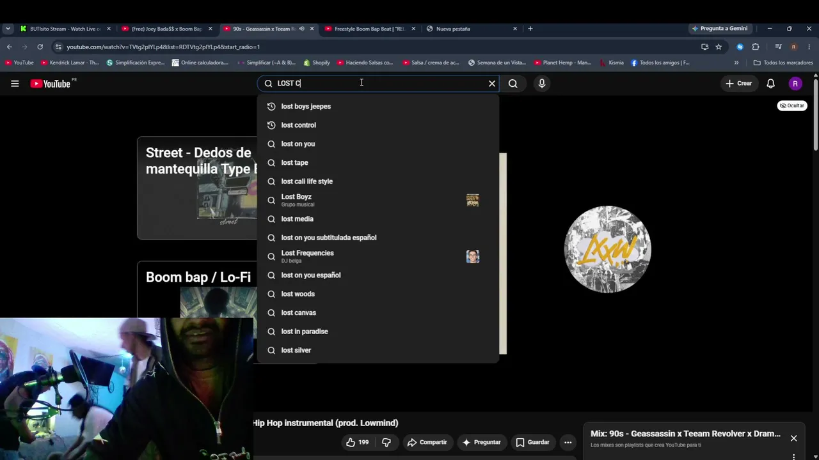Open the Shopify bookmark
The image size is (819, 460).
coord(317,63)
